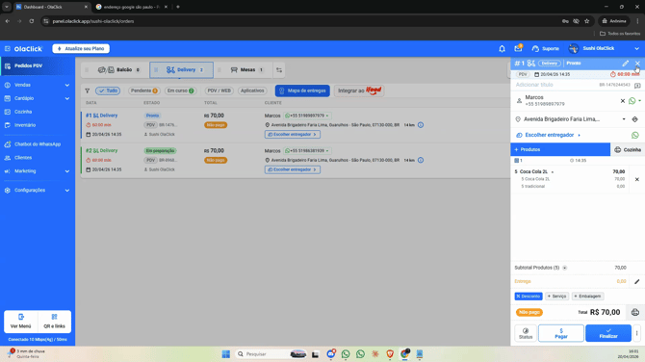The width and height of the screenshot is (645, 362).
Task: Click Atualize seu Plano button
Action: 81,48
